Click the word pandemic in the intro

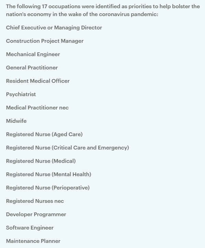pos(144,14)
